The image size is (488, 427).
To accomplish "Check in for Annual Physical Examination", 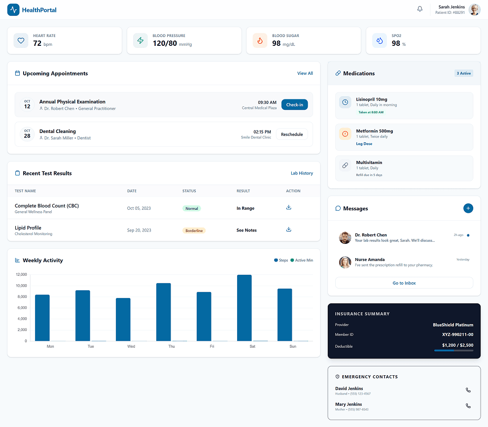I will click(294, 105).
